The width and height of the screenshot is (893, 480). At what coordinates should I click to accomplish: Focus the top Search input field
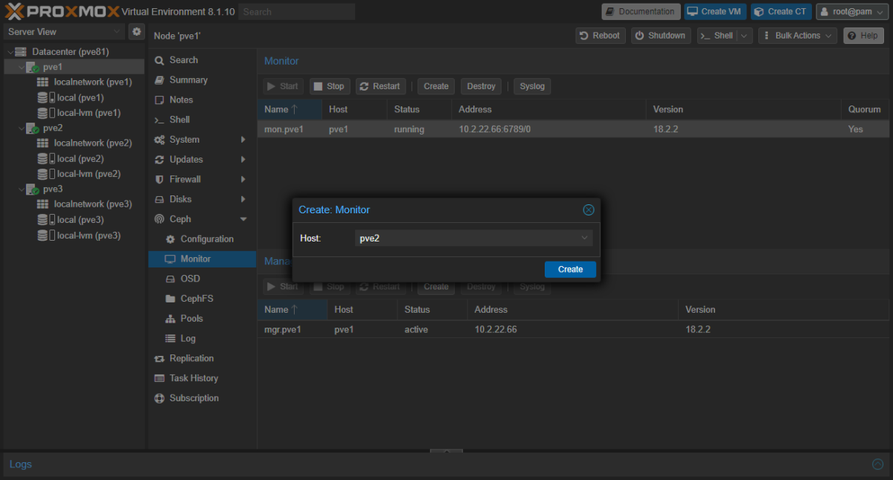[x=297, y=12]
